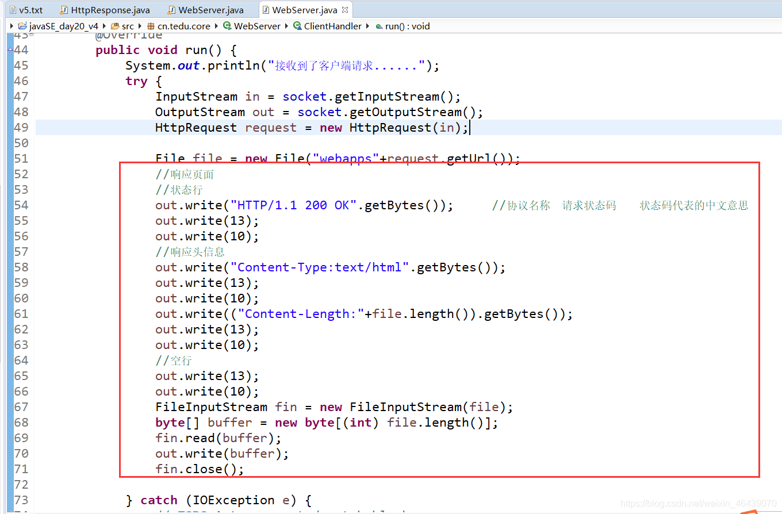Viewport: 782px width, 514px height.
Task: Click line number 54 in the gutter
Action: [21, 205]
